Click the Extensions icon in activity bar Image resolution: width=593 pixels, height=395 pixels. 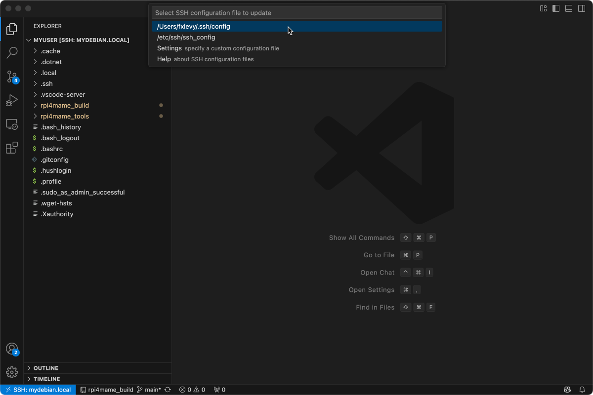click(11, 148)
